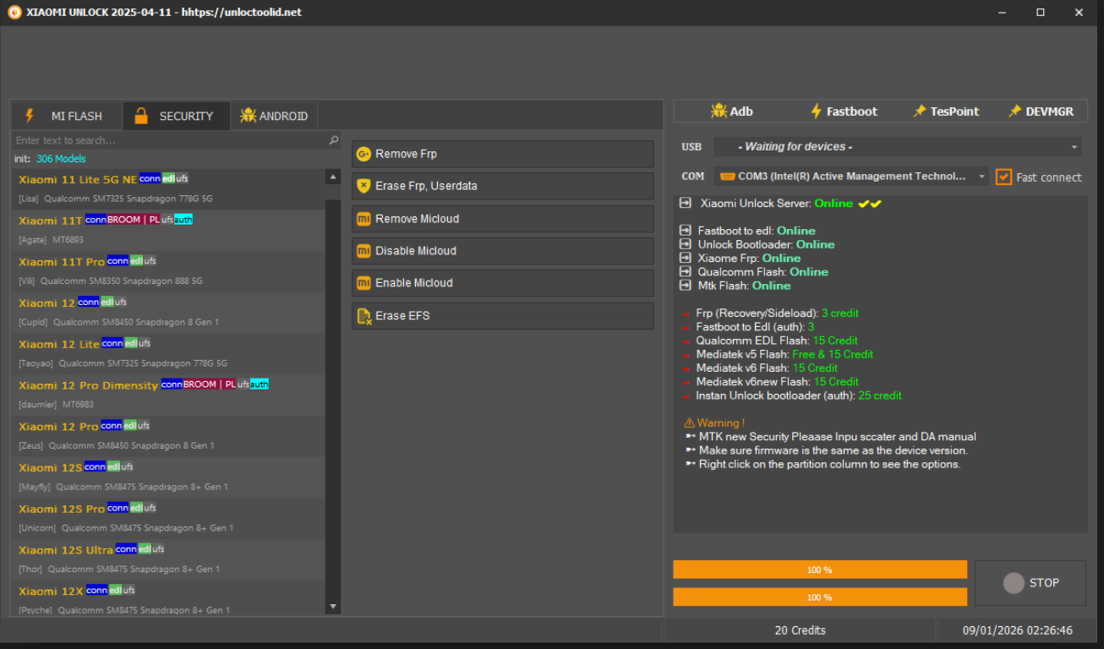
Task: Click the 306 Models count text
Action: [x=61, y=159]
